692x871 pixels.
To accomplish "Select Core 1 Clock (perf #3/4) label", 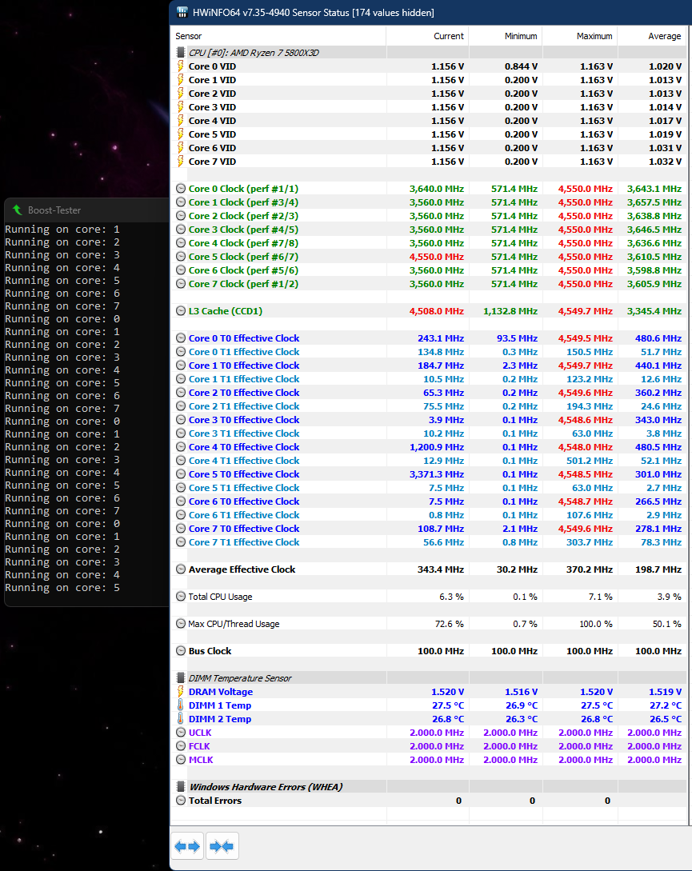I will pyautogui.click(x=243, y=202).
